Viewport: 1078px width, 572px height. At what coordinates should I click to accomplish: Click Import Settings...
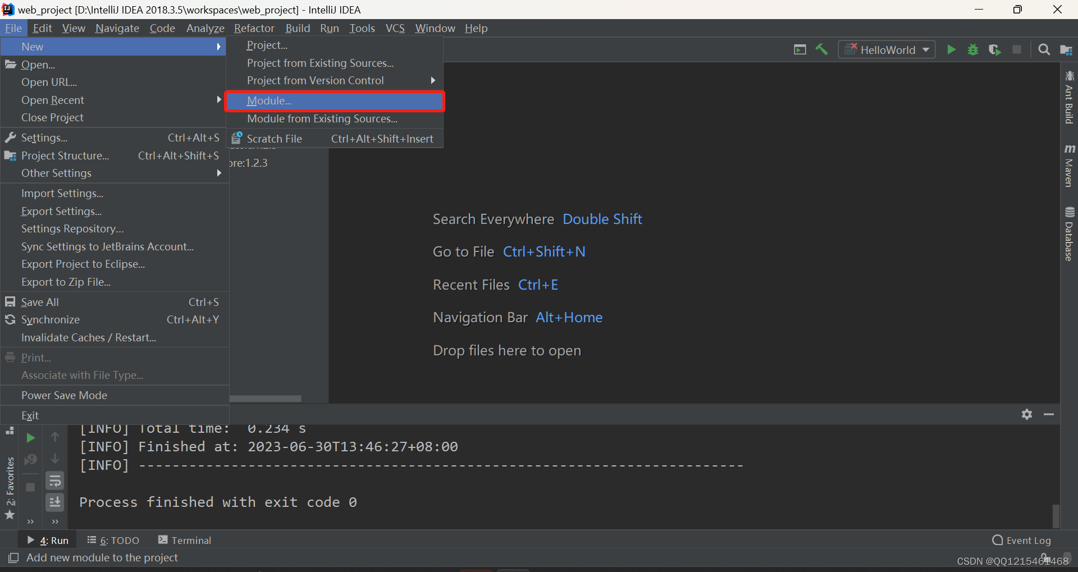[115, 193]
